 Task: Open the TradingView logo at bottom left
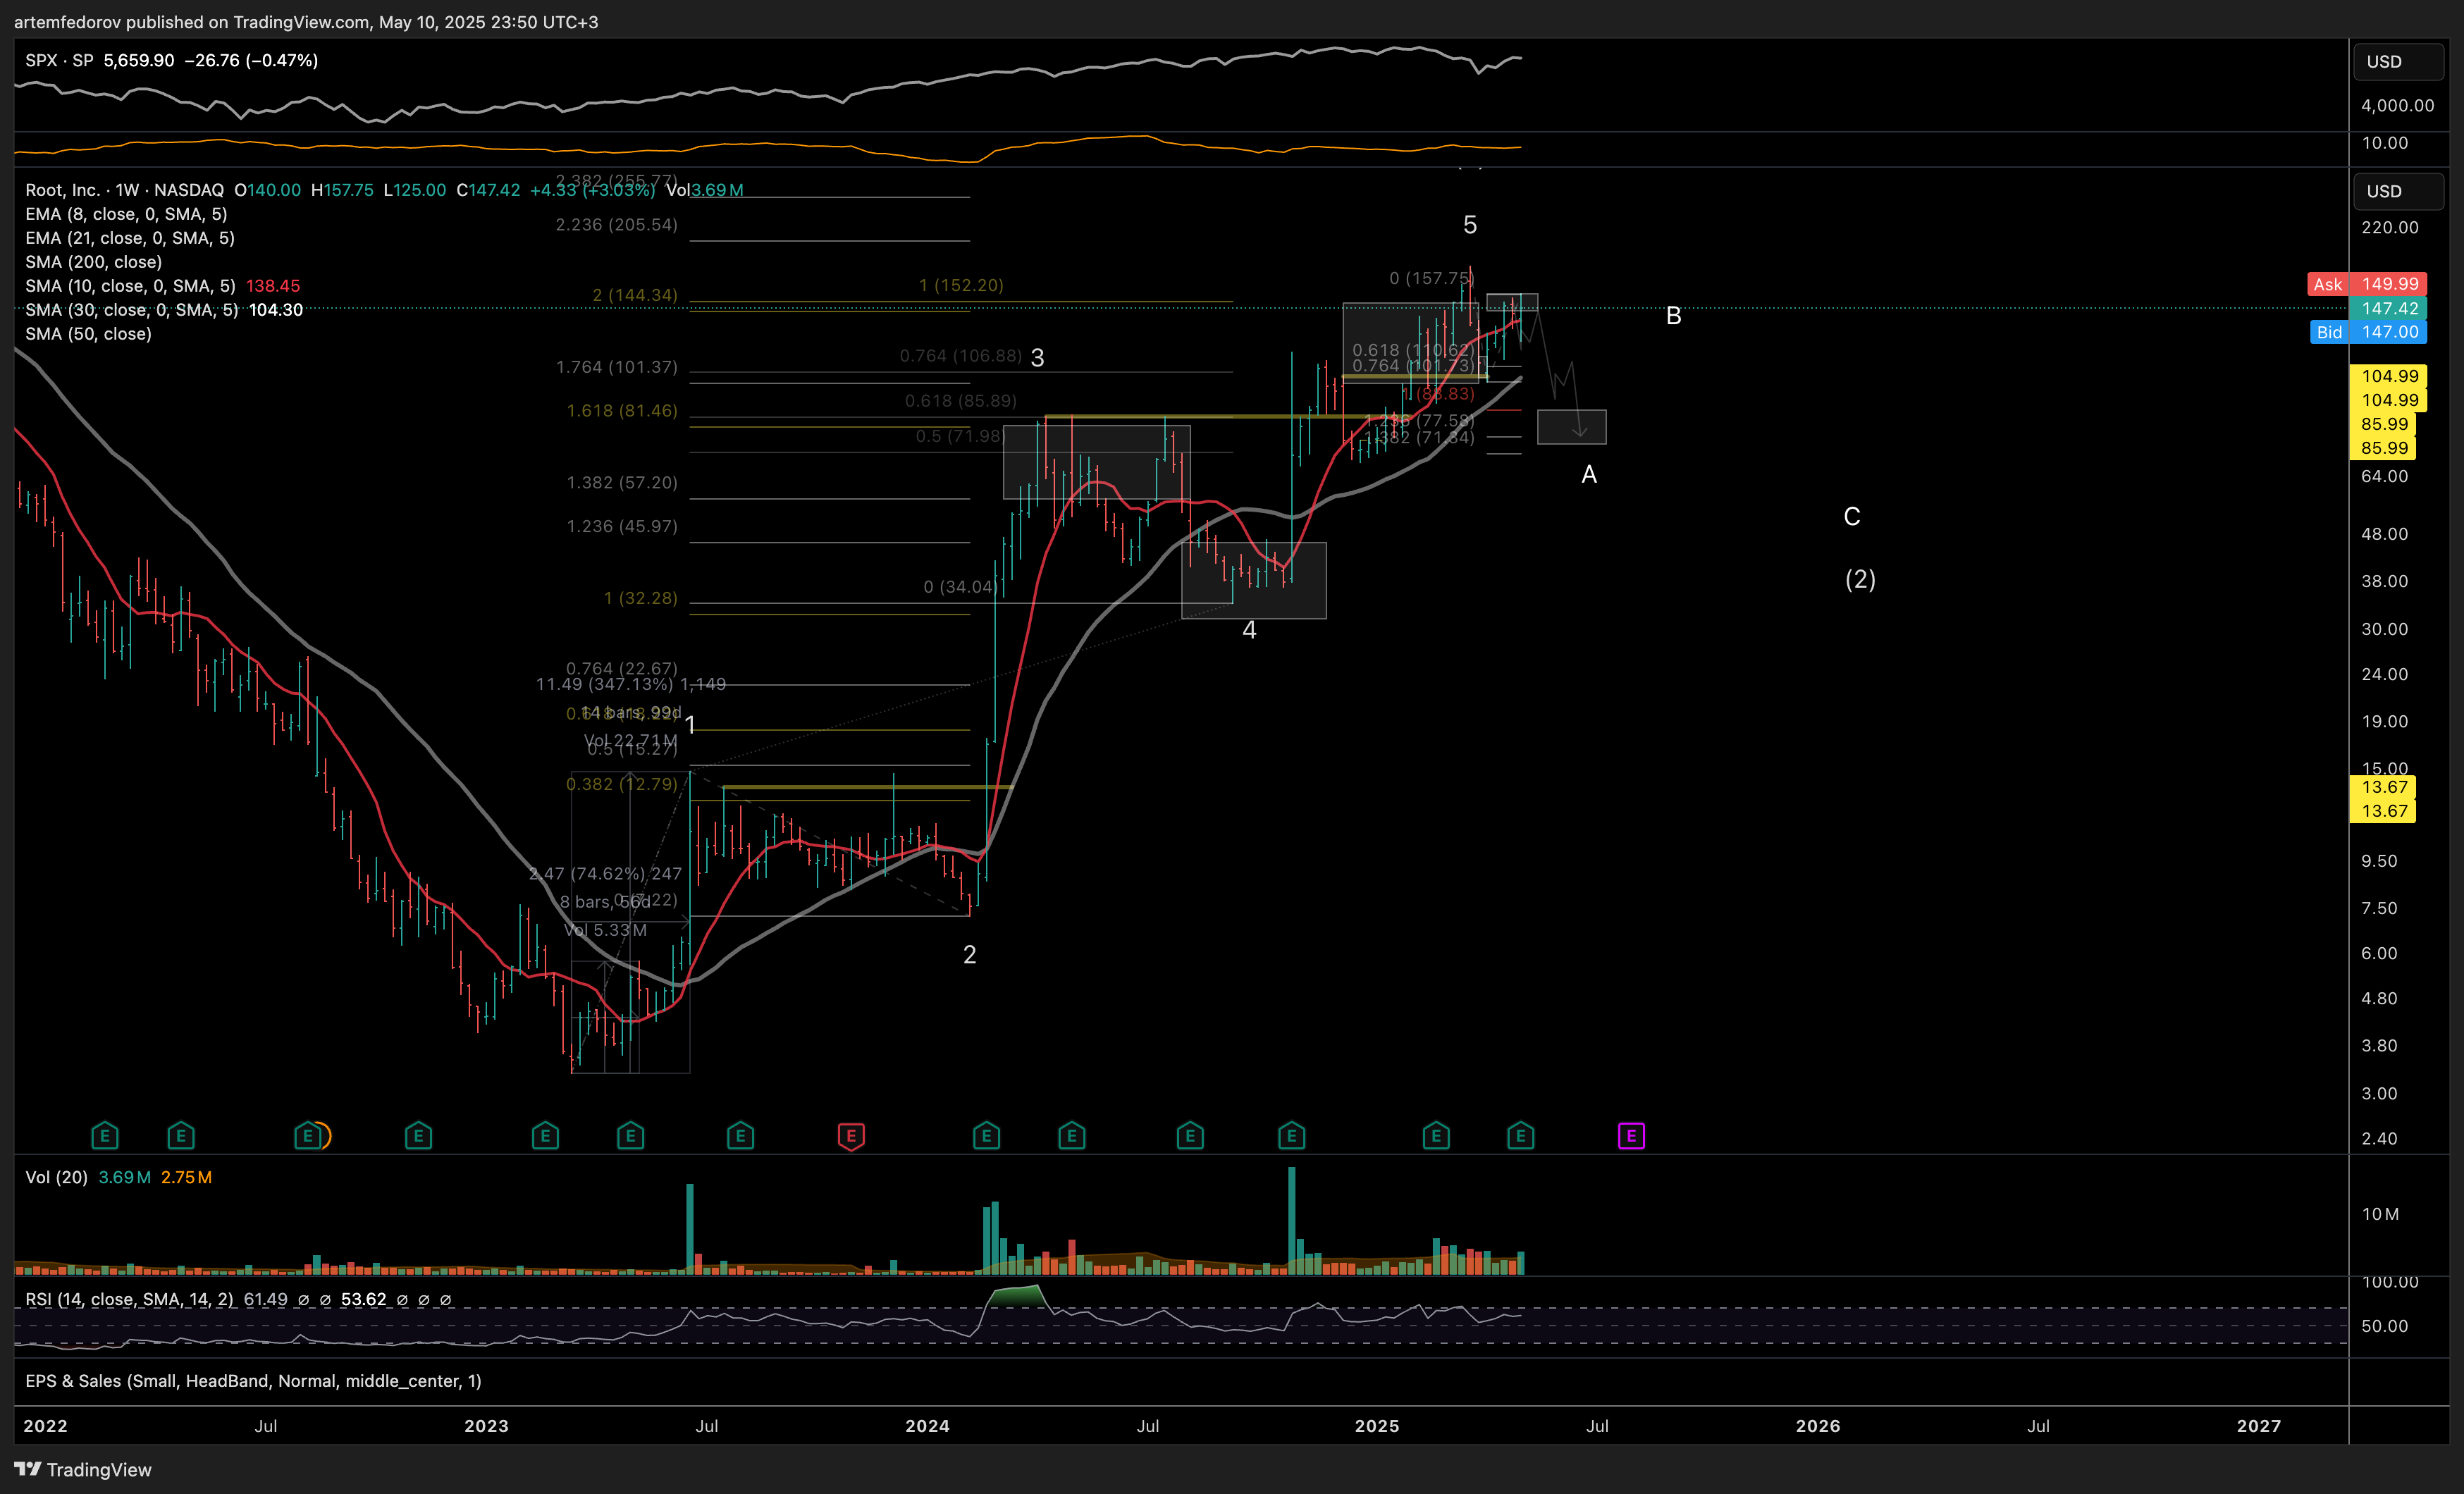83,1469
